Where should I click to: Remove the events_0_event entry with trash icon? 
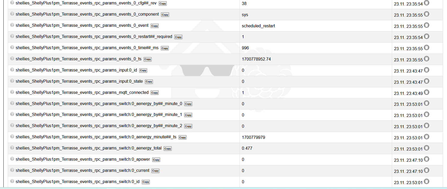click(426, 25)
